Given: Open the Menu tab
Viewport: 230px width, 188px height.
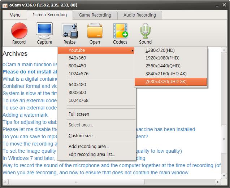Looking at the screenshot, I should pyautogui.click(x=15, y=15).
